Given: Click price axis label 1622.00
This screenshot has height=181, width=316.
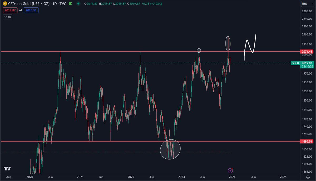Looking at the screenshot, I should (307, 157).
